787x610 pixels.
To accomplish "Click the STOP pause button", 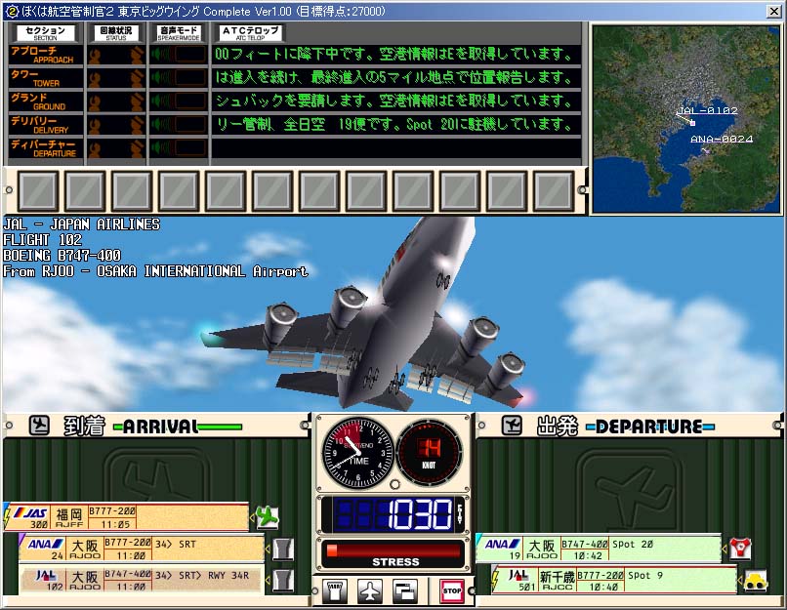I will coord(452,590).
